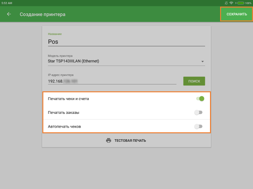The width and height of the screenshot is (253, 189).
Task: Tap the Печатать чеки и счета label
Action: tap(68, 99)
